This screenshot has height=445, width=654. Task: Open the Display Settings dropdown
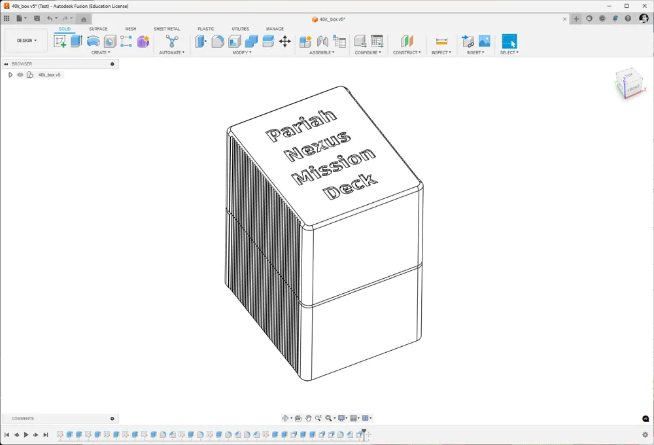(341, 418)
